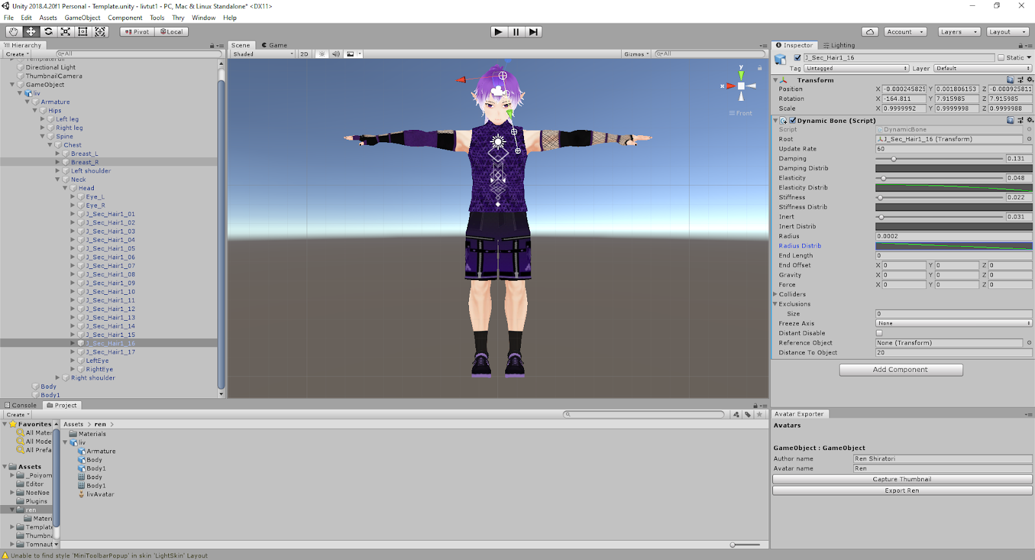Toggle 2D scene view mode

click(x=304, y=54)
